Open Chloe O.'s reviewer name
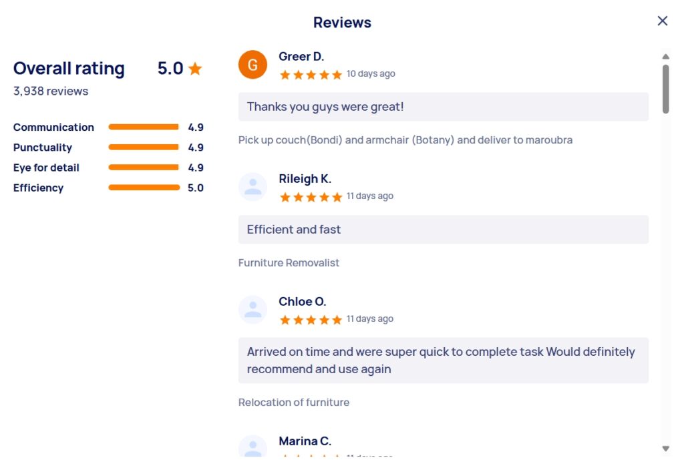This screenshot has width=684, height=470. pyautogui.click(x=303, y=302)
